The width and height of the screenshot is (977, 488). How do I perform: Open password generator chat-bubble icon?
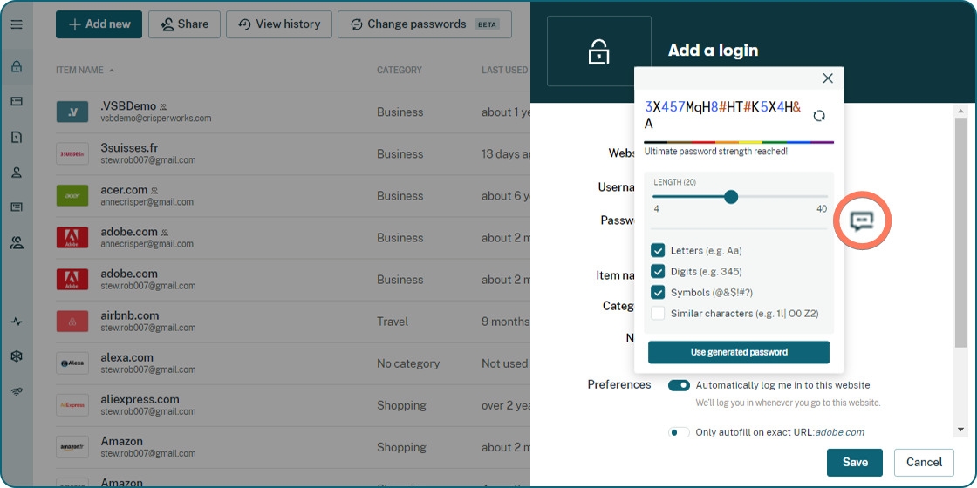pyautogui.click(x=863, y=220)
